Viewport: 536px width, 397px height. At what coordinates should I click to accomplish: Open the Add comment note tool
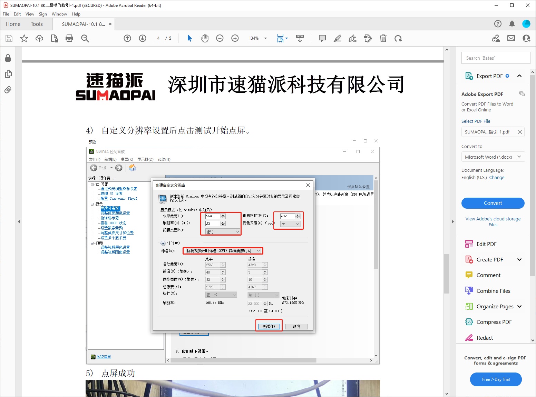(322, 38)
